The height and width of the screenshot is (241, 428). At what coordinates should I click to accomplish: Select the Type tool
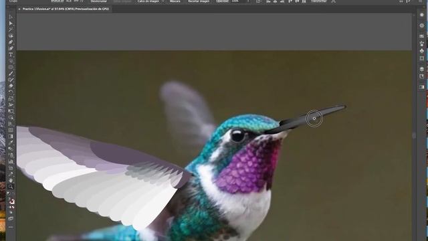click(11, 55)
